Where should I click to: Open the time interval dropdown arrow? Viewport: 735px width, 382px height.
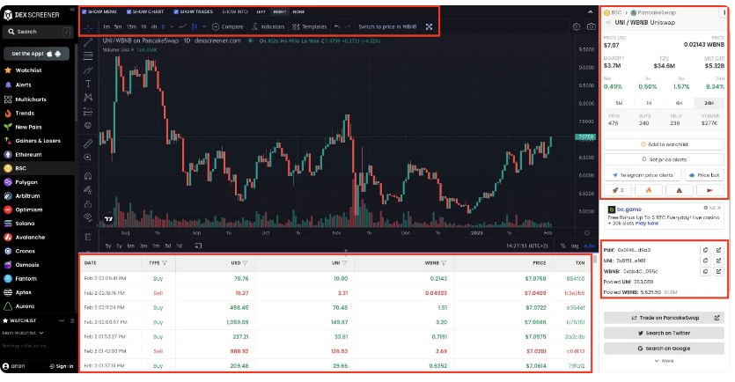[172, 26]
